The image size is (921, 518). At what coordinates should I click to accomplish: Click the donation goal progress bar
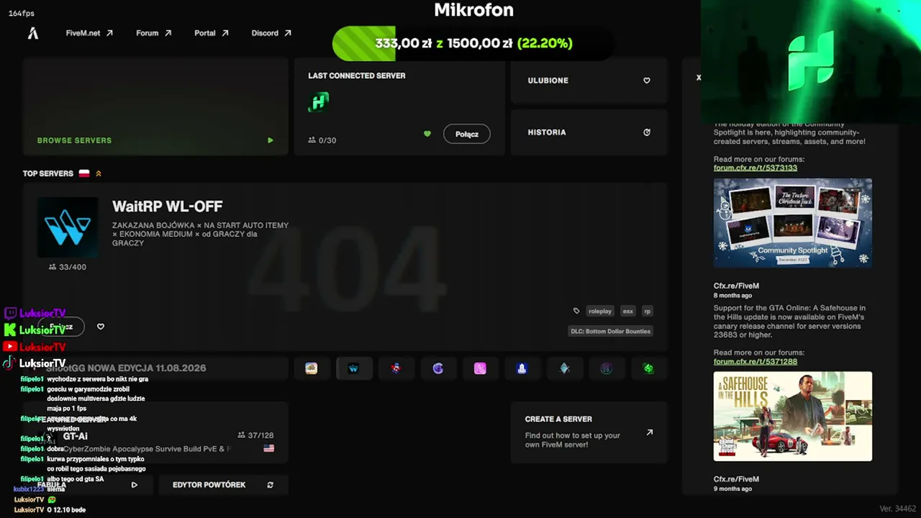[473, 44]
